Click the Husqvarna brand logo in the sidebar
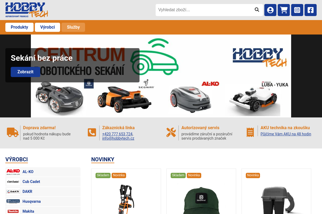Viewport: 322px width, 214px height. tap(13, 201)
